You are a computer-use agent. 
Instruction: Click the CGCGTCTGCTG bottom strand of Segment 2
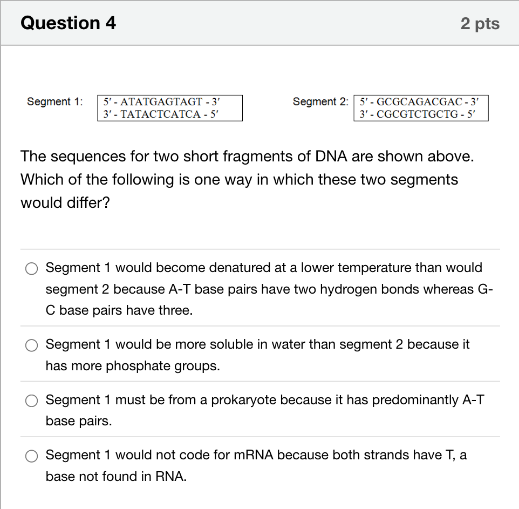[x=418, y=114]
